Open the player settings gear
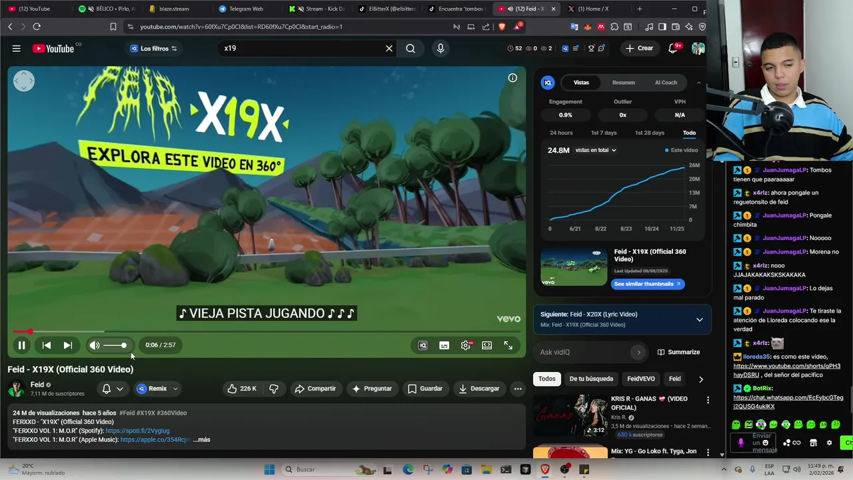Viewport: 853px width, 480px height. pos(465,345)
